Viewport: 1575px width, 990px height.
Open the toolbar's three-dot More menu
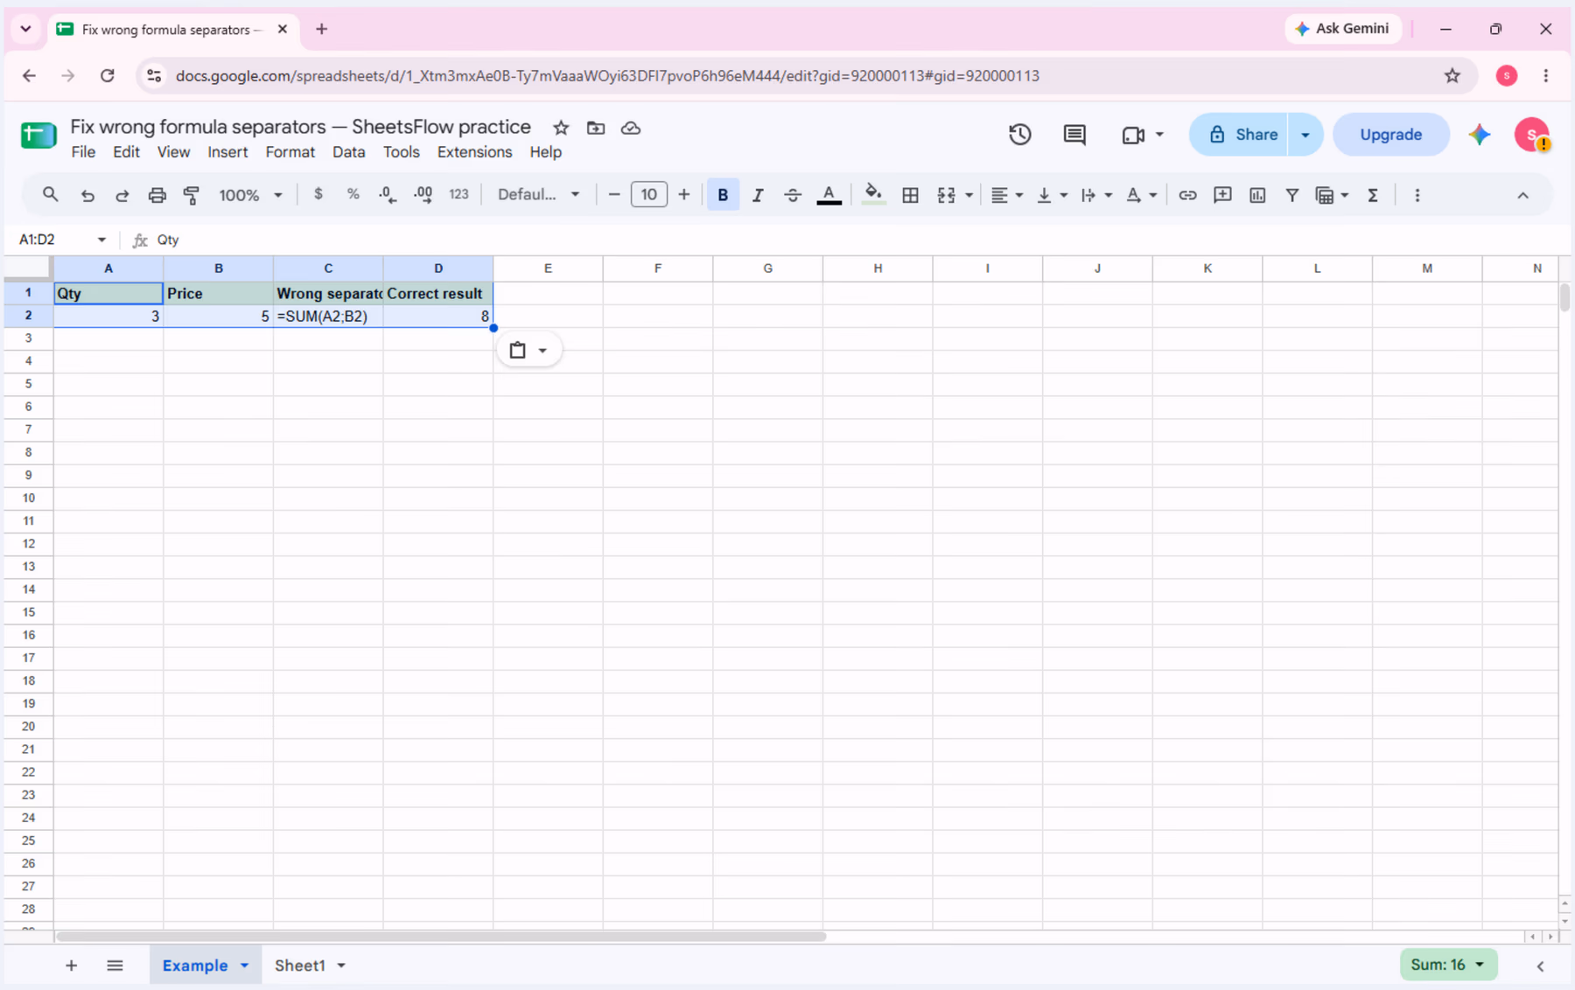tap(1417, 195)
